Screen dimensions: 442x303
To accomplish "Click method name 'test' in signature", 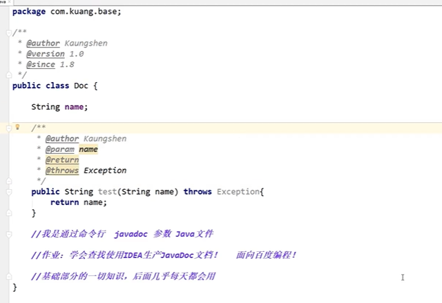I will click(108, 192).
